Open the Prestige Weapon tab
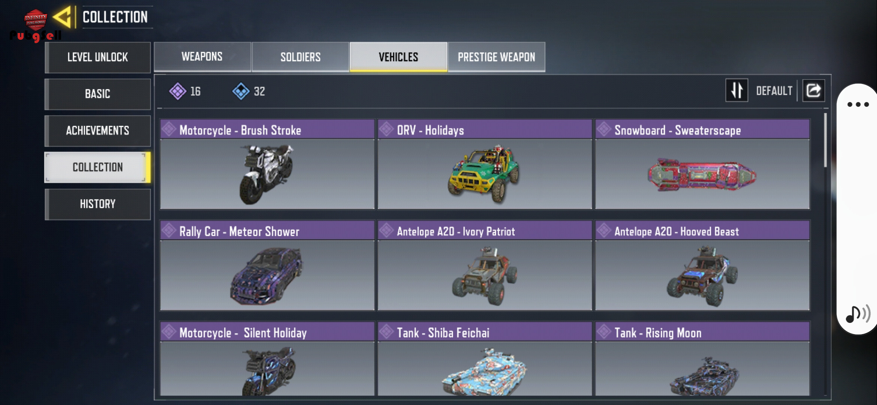The height and width of the screenshot is (405, 877). point(496,57)
